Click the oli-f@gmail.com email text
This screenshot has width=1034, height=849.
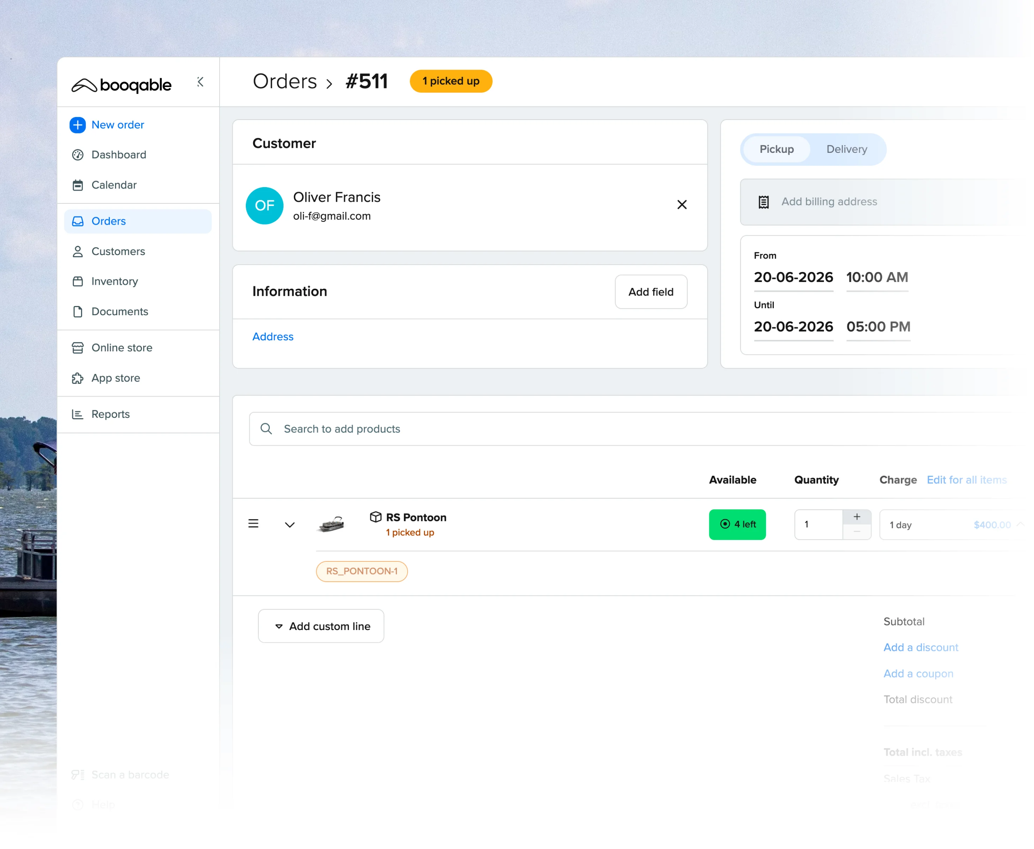tap(331, 216)
